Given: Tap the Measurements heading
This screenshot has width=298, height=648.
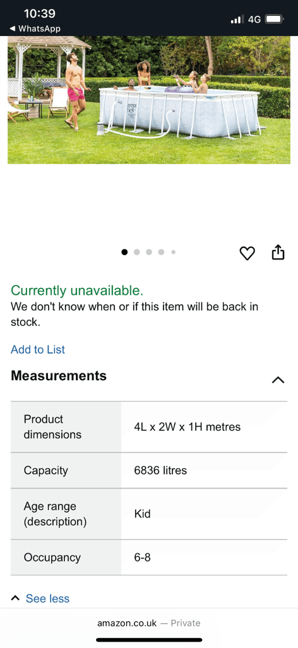Looking at the screenshot, I should pyautogui.click(x=59, y=376).
